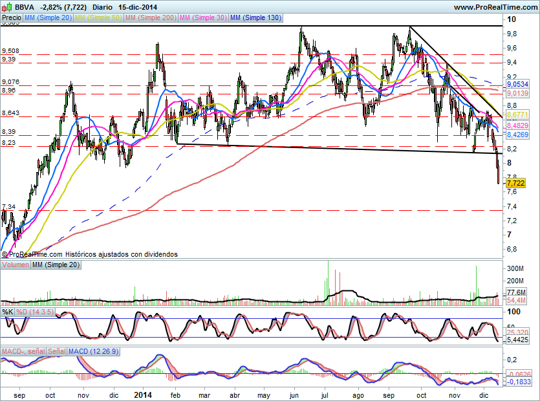Viewport: 540px width, 401px height.
Task: Click the ProRealTime chart icon beside BBVA
Action: [x=7, y=7]
